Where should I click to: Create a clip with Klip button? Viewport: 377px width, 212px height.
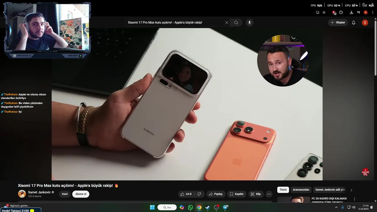[x=256, y=194]
